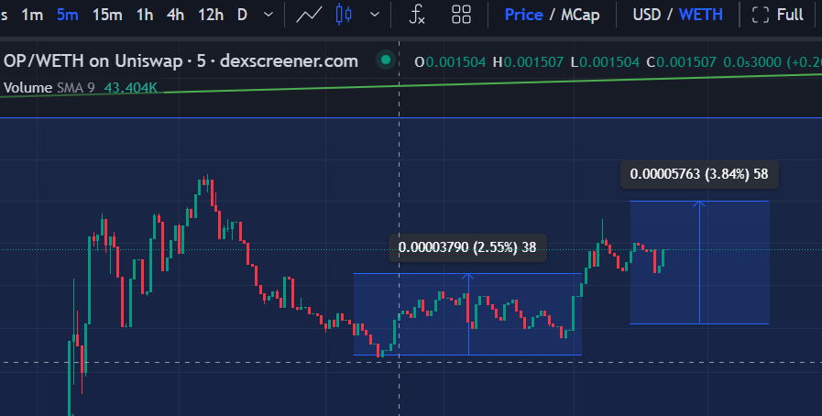Expand the timeframe interval dropdown arrow
The width and height of the screenshot is (822, 416).
268,15
